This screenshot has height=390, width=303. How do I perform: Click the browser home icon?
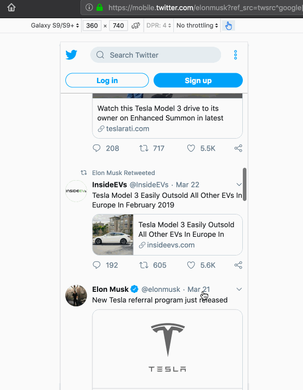click(11, 7)
